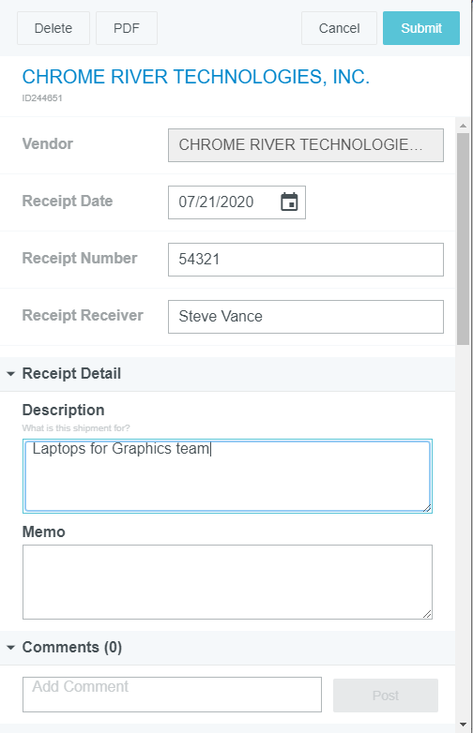The image size is (473, 733).
Task: Click the Vendor field
Action: click(x=306, y=145)
